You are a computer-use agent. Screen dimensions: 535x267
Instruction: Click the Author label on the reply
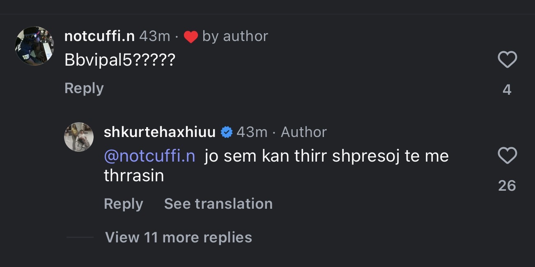304,132
